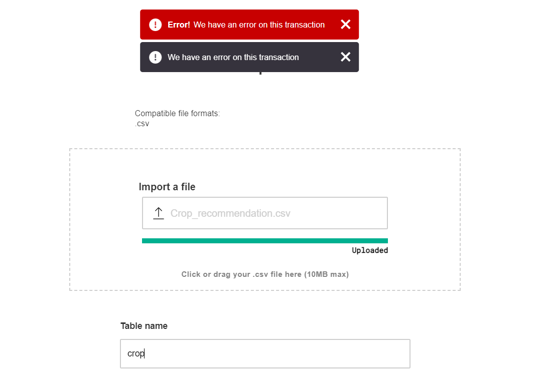The height and width of the screenshot is (384, 547).
Task: Dismiss the dark gray transaction notification
Action: [x=345, y=57]
